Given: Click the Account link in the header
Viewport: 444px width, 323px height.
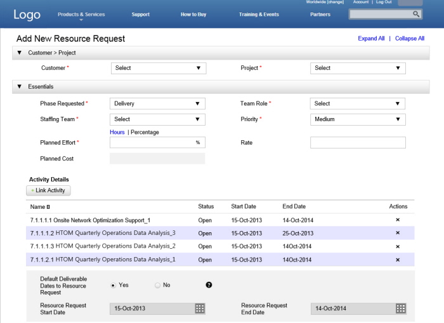Looking at the screenshot, I should coord(361,2).
